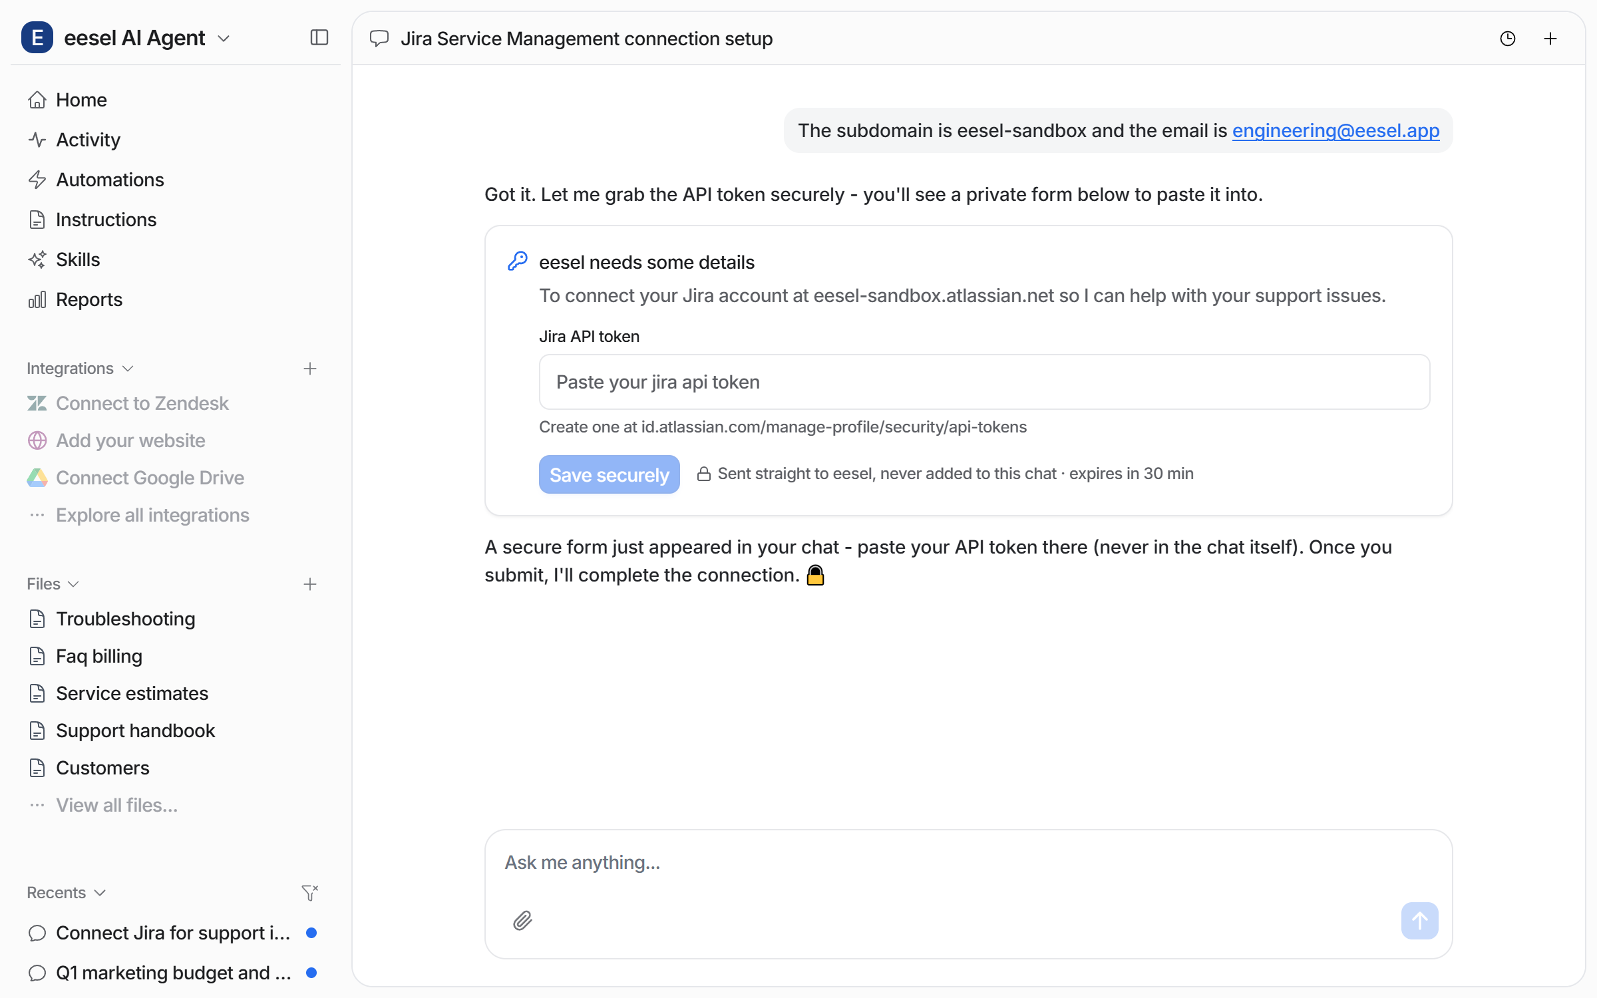Click the attachment paperclip icon
1597x998 pixels.
pos(522,921)
